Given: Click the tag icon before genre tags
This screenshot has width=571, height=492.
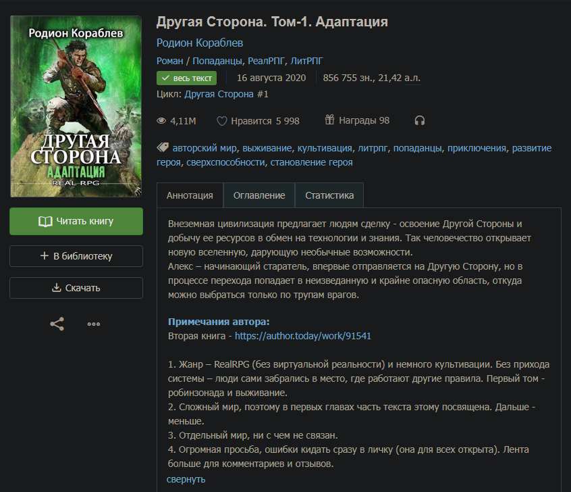Looking at the screenshot, I should click(x=162, y=147).
